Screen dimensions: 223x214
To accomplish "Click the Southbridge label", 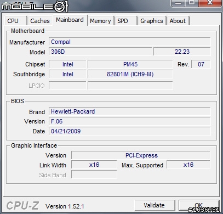I will pyautogui.click(x=29, y=74).
